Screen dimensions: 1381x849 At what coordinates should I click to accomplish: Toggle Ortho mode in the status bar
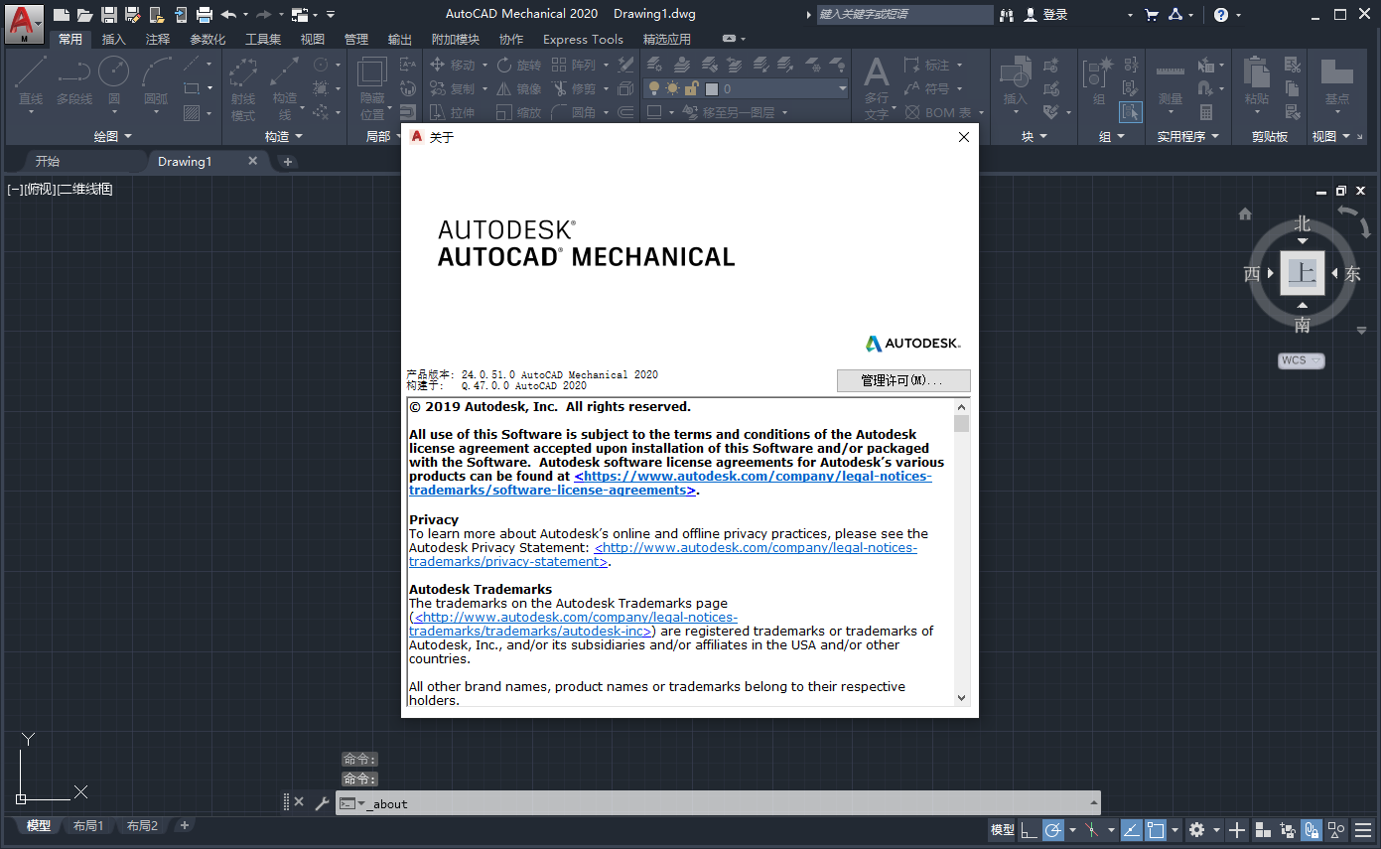pos(1030,830)
